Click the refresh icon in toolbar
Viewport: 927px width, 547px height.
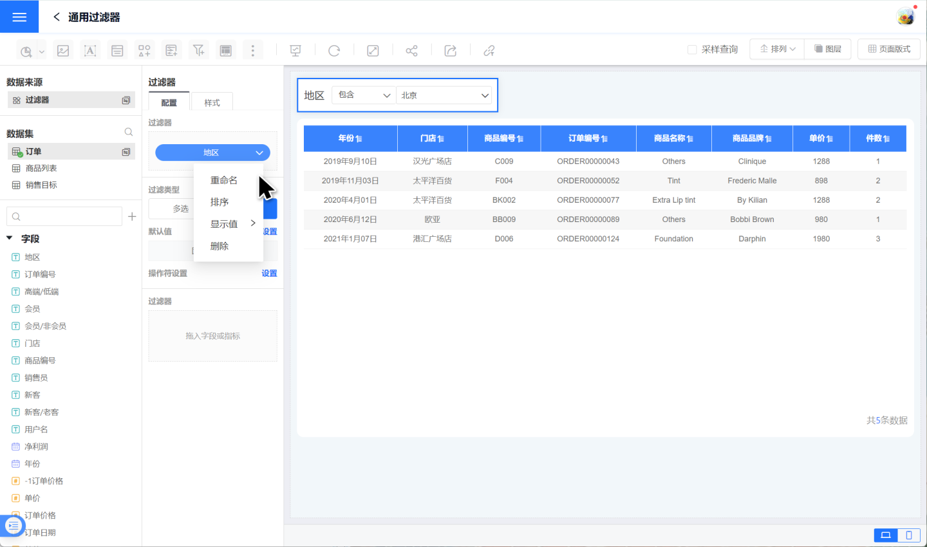(x=334, y=51)
